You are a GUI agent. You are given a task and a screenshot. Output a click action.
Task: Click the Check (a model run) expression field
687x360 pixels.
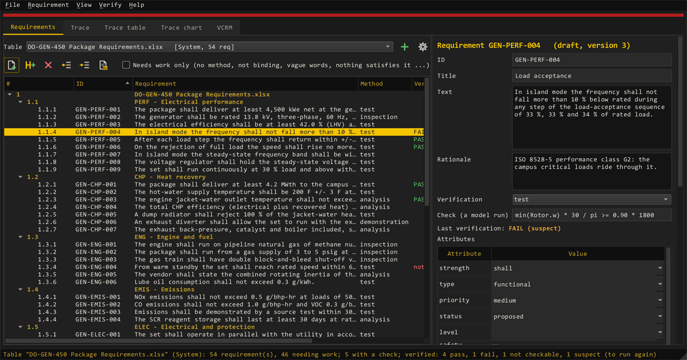point(592,215)
